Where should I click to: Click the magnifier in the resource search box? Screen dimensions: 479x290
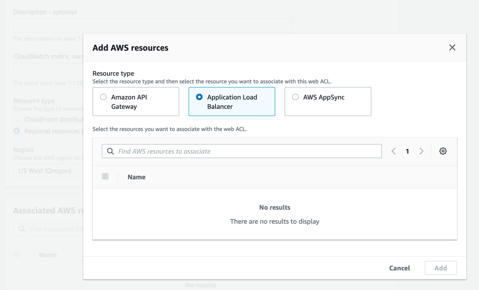pyautogui.click(x=111, y=151)
